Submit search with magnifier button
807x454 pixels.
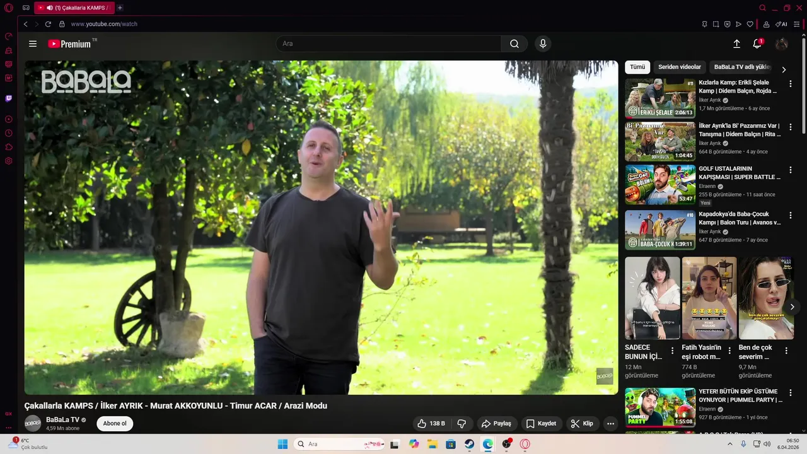tap(514, 44)
